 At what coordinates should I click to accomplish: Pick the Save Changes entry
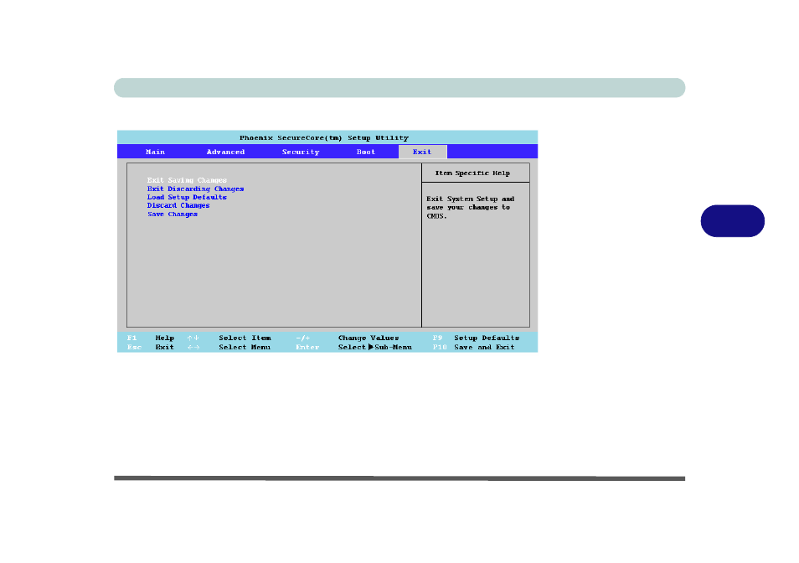(x=173, y=214)
